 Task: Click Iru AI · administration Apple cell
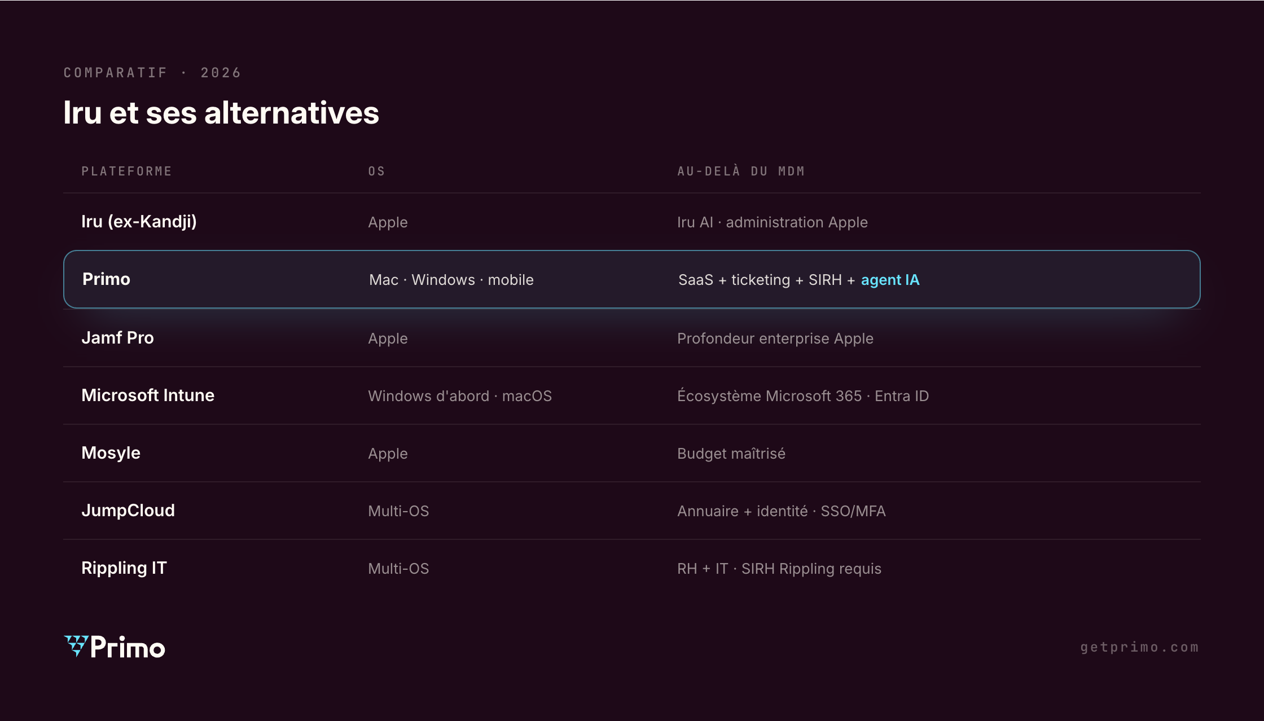(773, 222)
